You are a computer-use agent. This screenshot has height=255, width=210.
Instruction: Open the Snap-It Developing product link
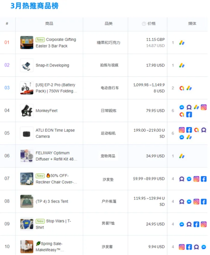(x=52, y=65)
